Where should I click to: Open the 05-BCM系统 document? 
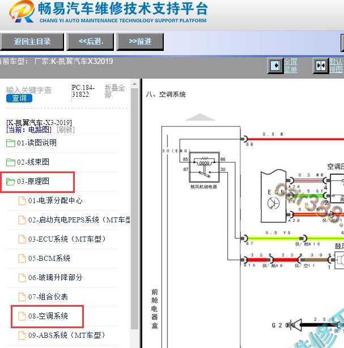pos(49,259)
